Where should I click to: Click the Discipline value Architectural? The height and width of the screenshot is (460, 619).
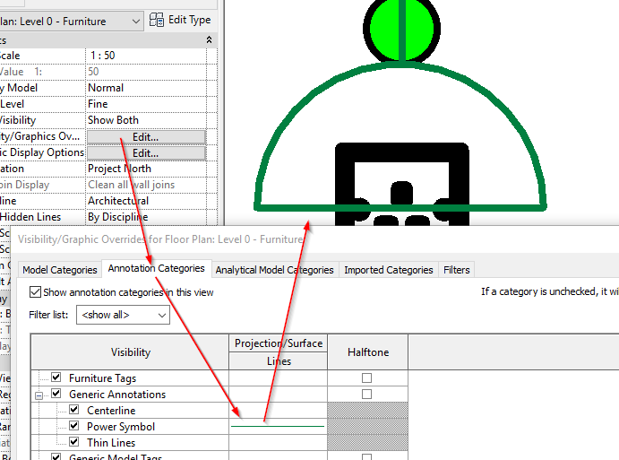(x=146, y=201)
